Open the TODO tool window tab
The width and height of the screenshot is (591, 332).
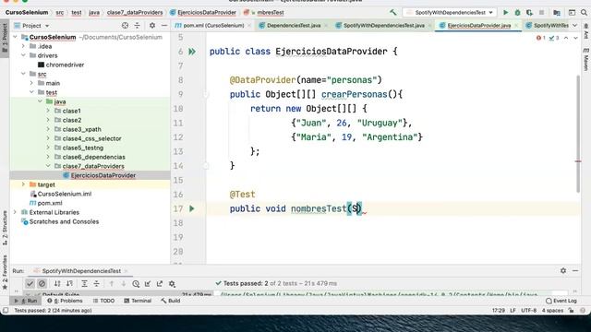point(103,301)
